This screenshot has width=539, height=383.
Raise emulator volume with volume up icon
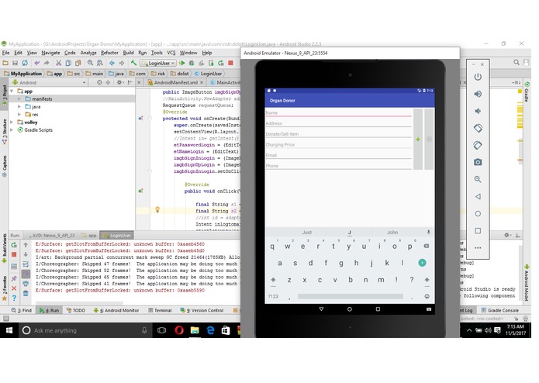click(478, 94)
